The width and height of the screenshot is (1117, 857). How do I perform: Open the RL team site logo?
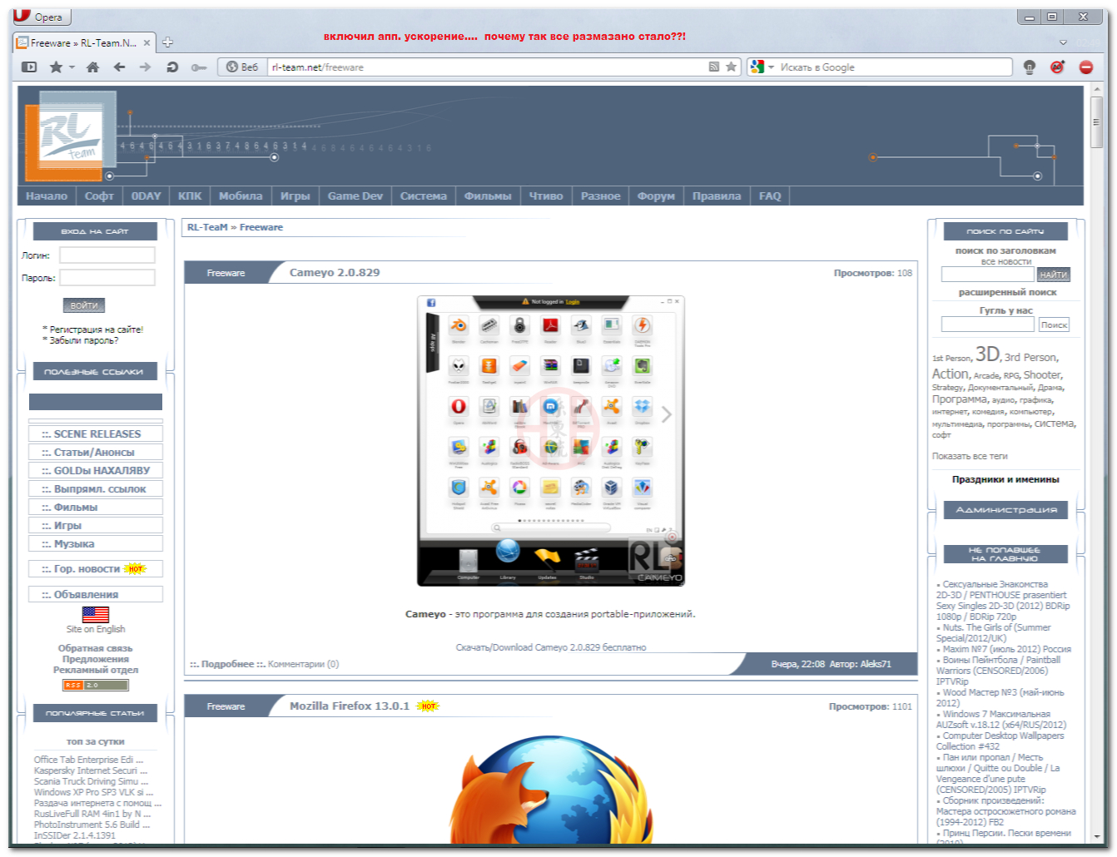(x=70, y=136)
